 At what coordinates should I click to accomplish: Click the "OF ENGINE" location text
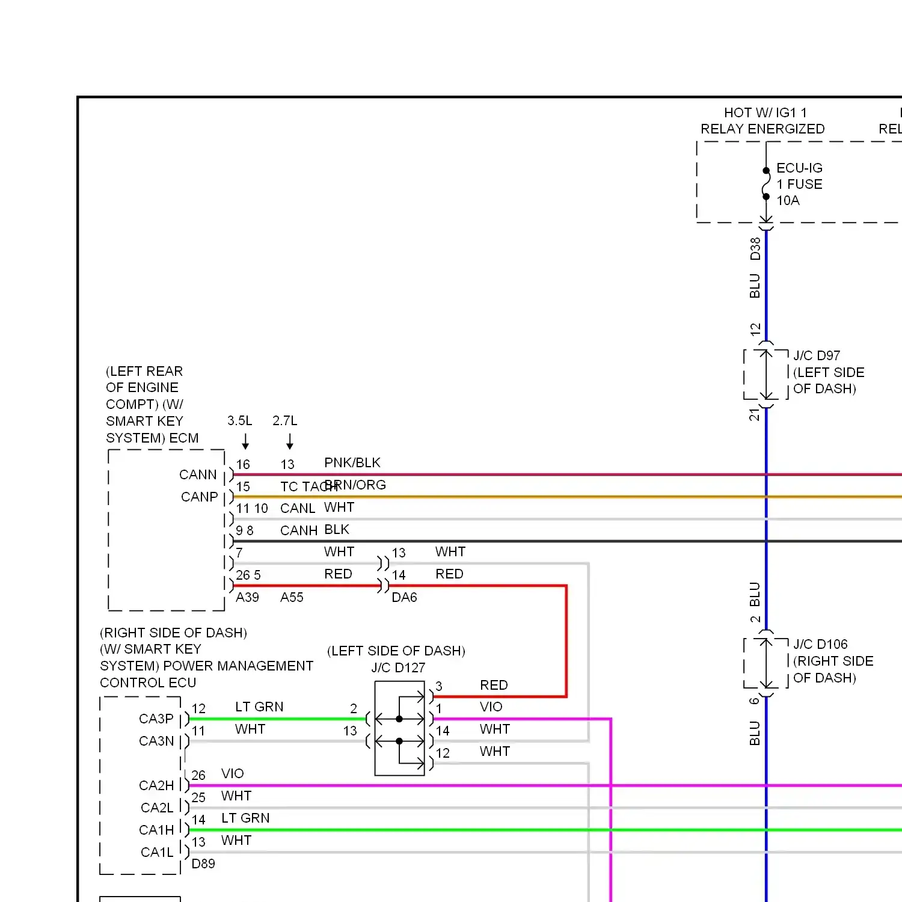coord(142,387)
